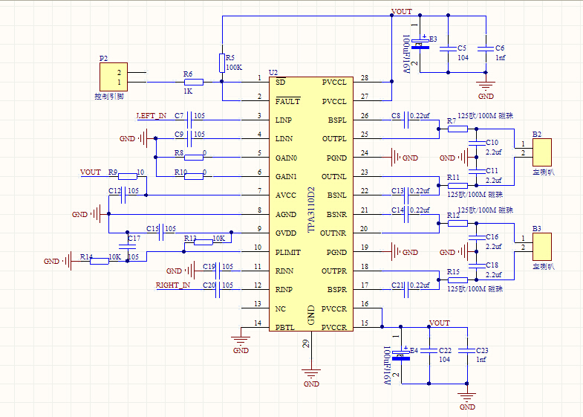
Task: Select electrolytic capacitor E3 symbol
Action: (420, 44)
